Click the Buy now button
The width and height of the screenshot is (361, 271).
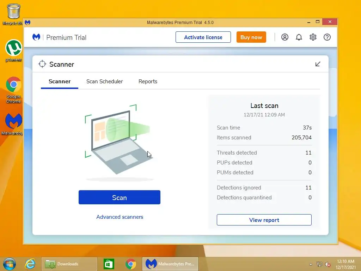251,37
